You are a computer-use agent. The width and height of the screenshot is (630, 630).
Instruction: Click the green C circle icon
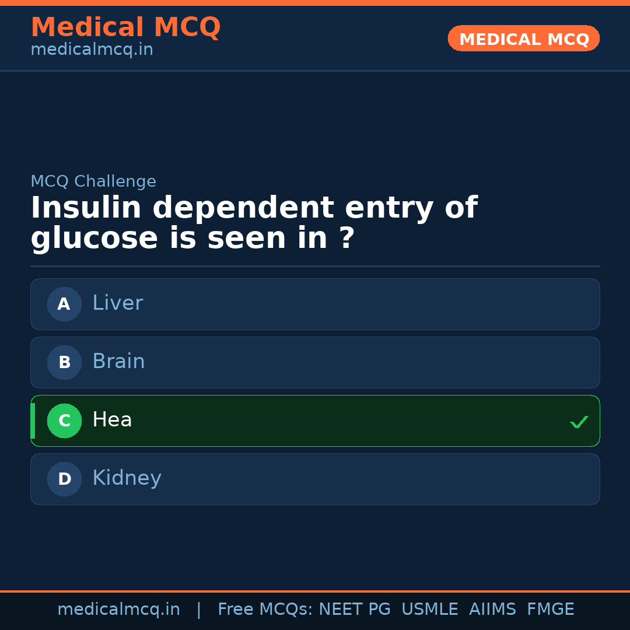(64, 421)
